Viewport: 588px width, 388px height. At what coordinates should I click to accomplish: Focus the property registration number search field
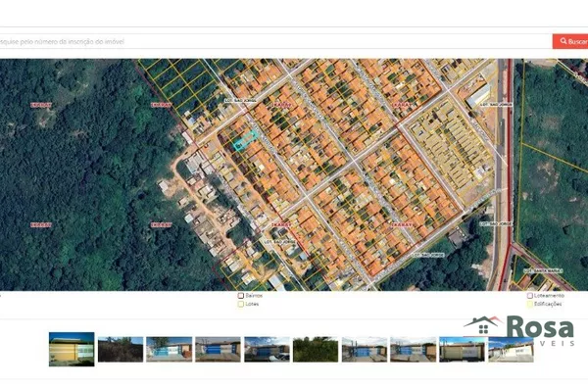click(x=275, y=41)
